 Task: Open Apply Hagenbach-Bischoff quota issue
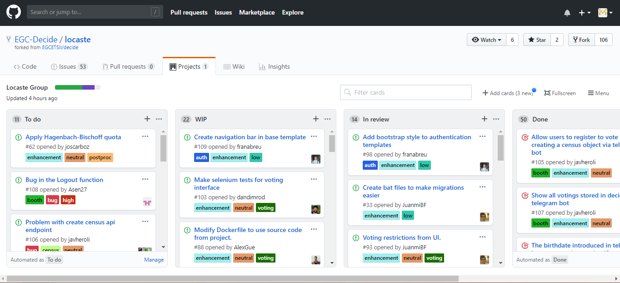coord(73,137)
